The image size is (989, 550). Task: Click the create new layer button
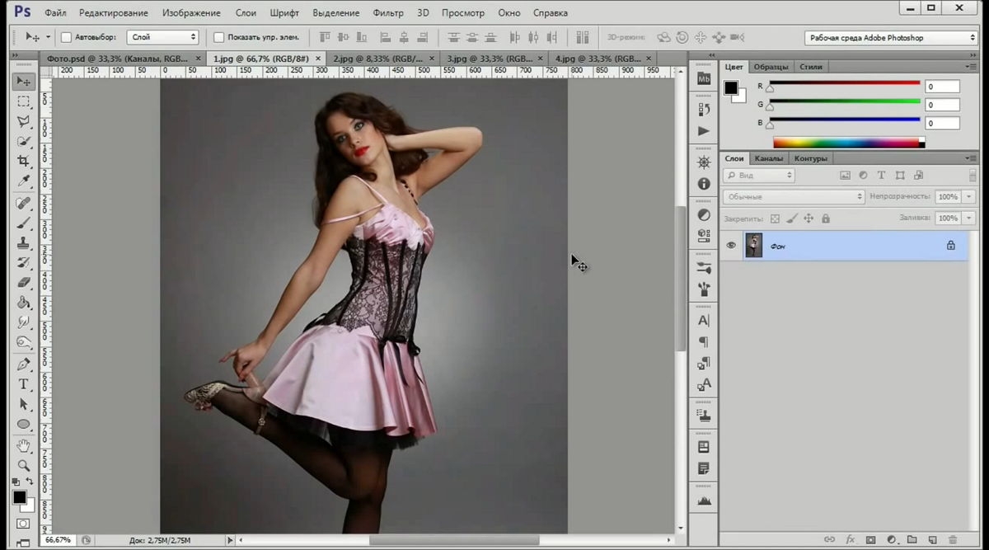click(932, 540)
